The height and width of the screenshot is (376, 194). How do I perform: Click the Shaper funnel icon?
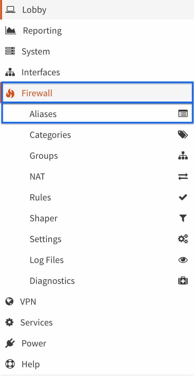click(183, 218)
